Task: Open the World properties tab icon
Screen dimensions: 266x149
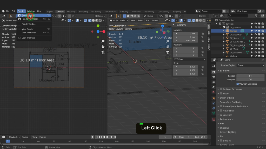Action: (214, 92)
